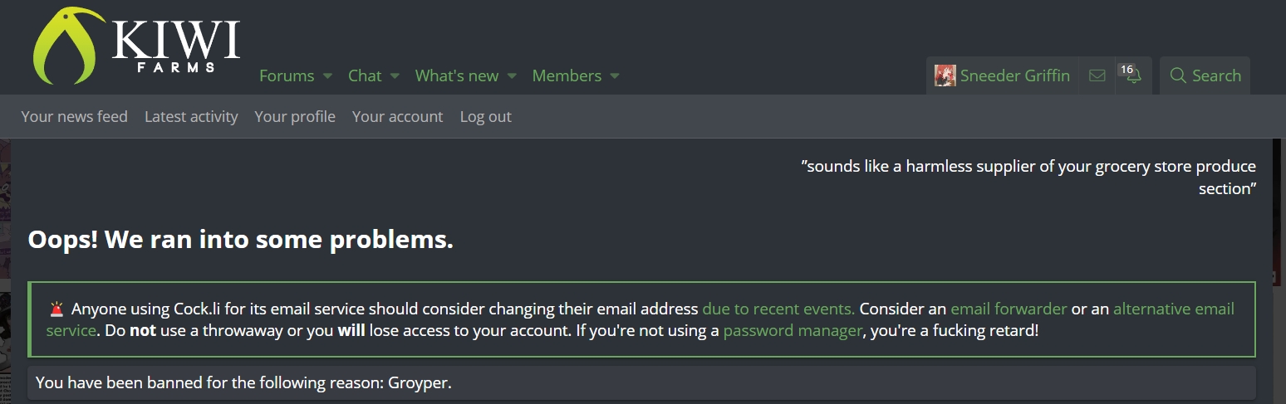The image size is (1286, 404).
Task: Open the Forums menu item
Action: [287, 75]
